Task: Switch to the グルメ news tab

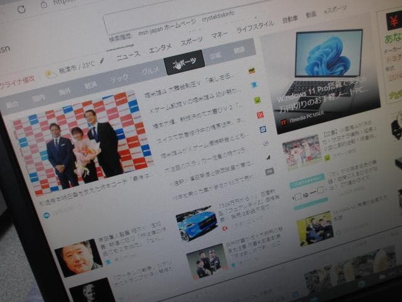Action: [x=151, y=70]
